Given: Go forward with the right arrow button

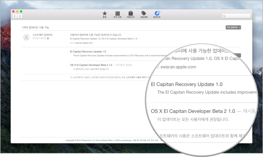Looking at the screenshot, I should click(x=20, y=16).
